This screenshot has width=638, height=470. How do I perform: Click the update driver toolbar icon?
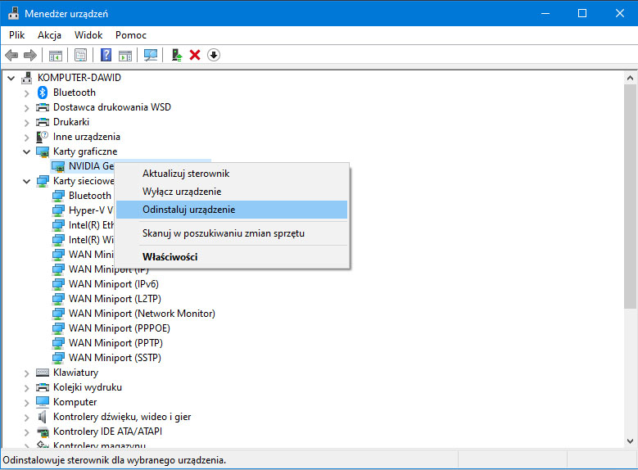click(x=176, y=55)
